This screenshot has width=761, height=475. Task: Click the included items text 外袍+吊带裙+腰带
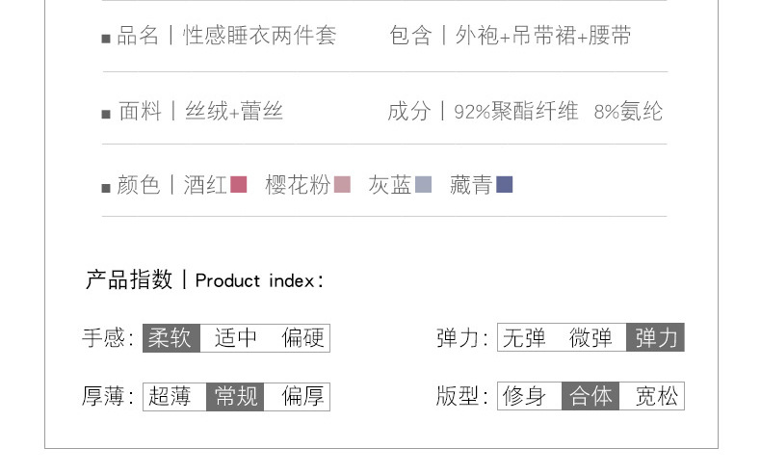pos(543,37)
